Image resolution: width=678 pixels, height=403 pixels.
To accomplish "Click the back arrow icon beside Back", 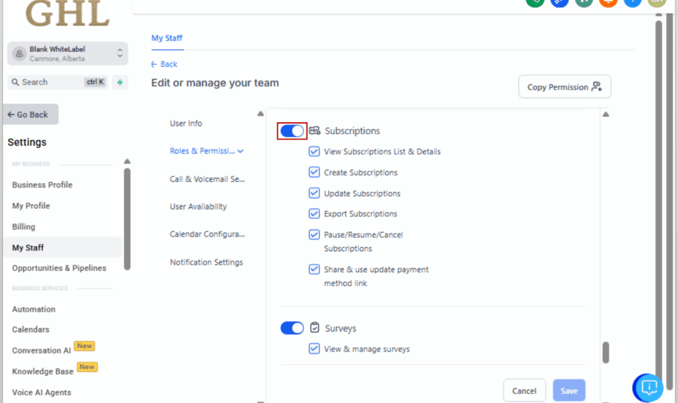I will (x=154, y=64).
